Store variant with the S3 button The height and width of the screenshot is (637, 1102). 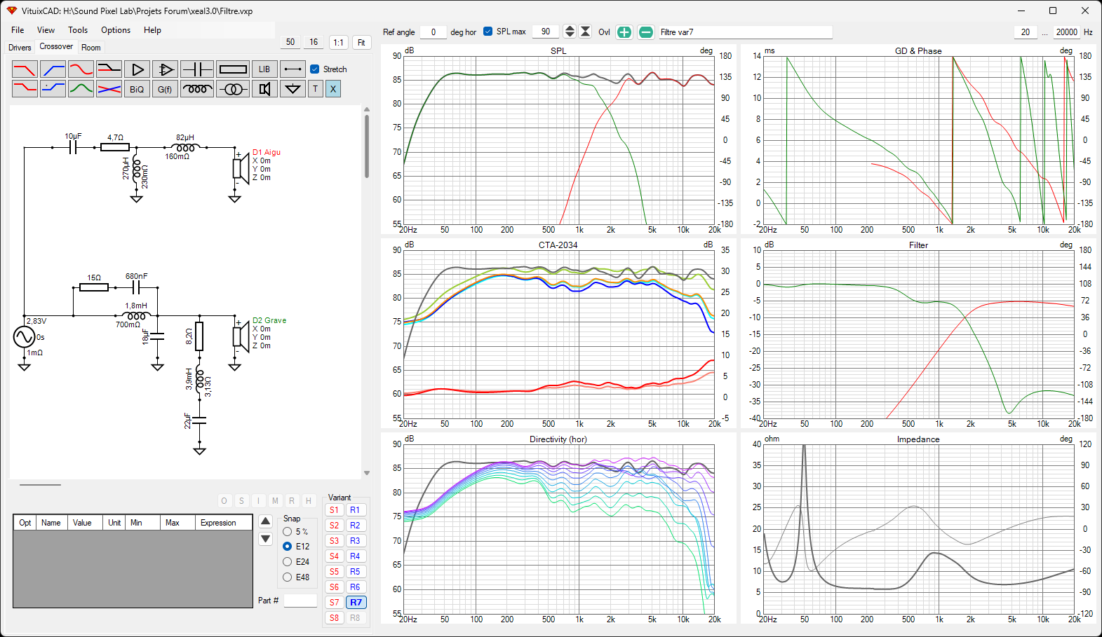[x=335, y=541]
